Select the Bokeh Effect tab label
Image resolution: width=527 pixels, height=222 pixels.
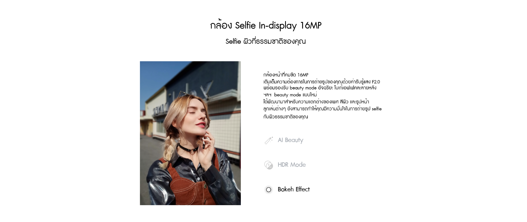click(x=294, y=189)
